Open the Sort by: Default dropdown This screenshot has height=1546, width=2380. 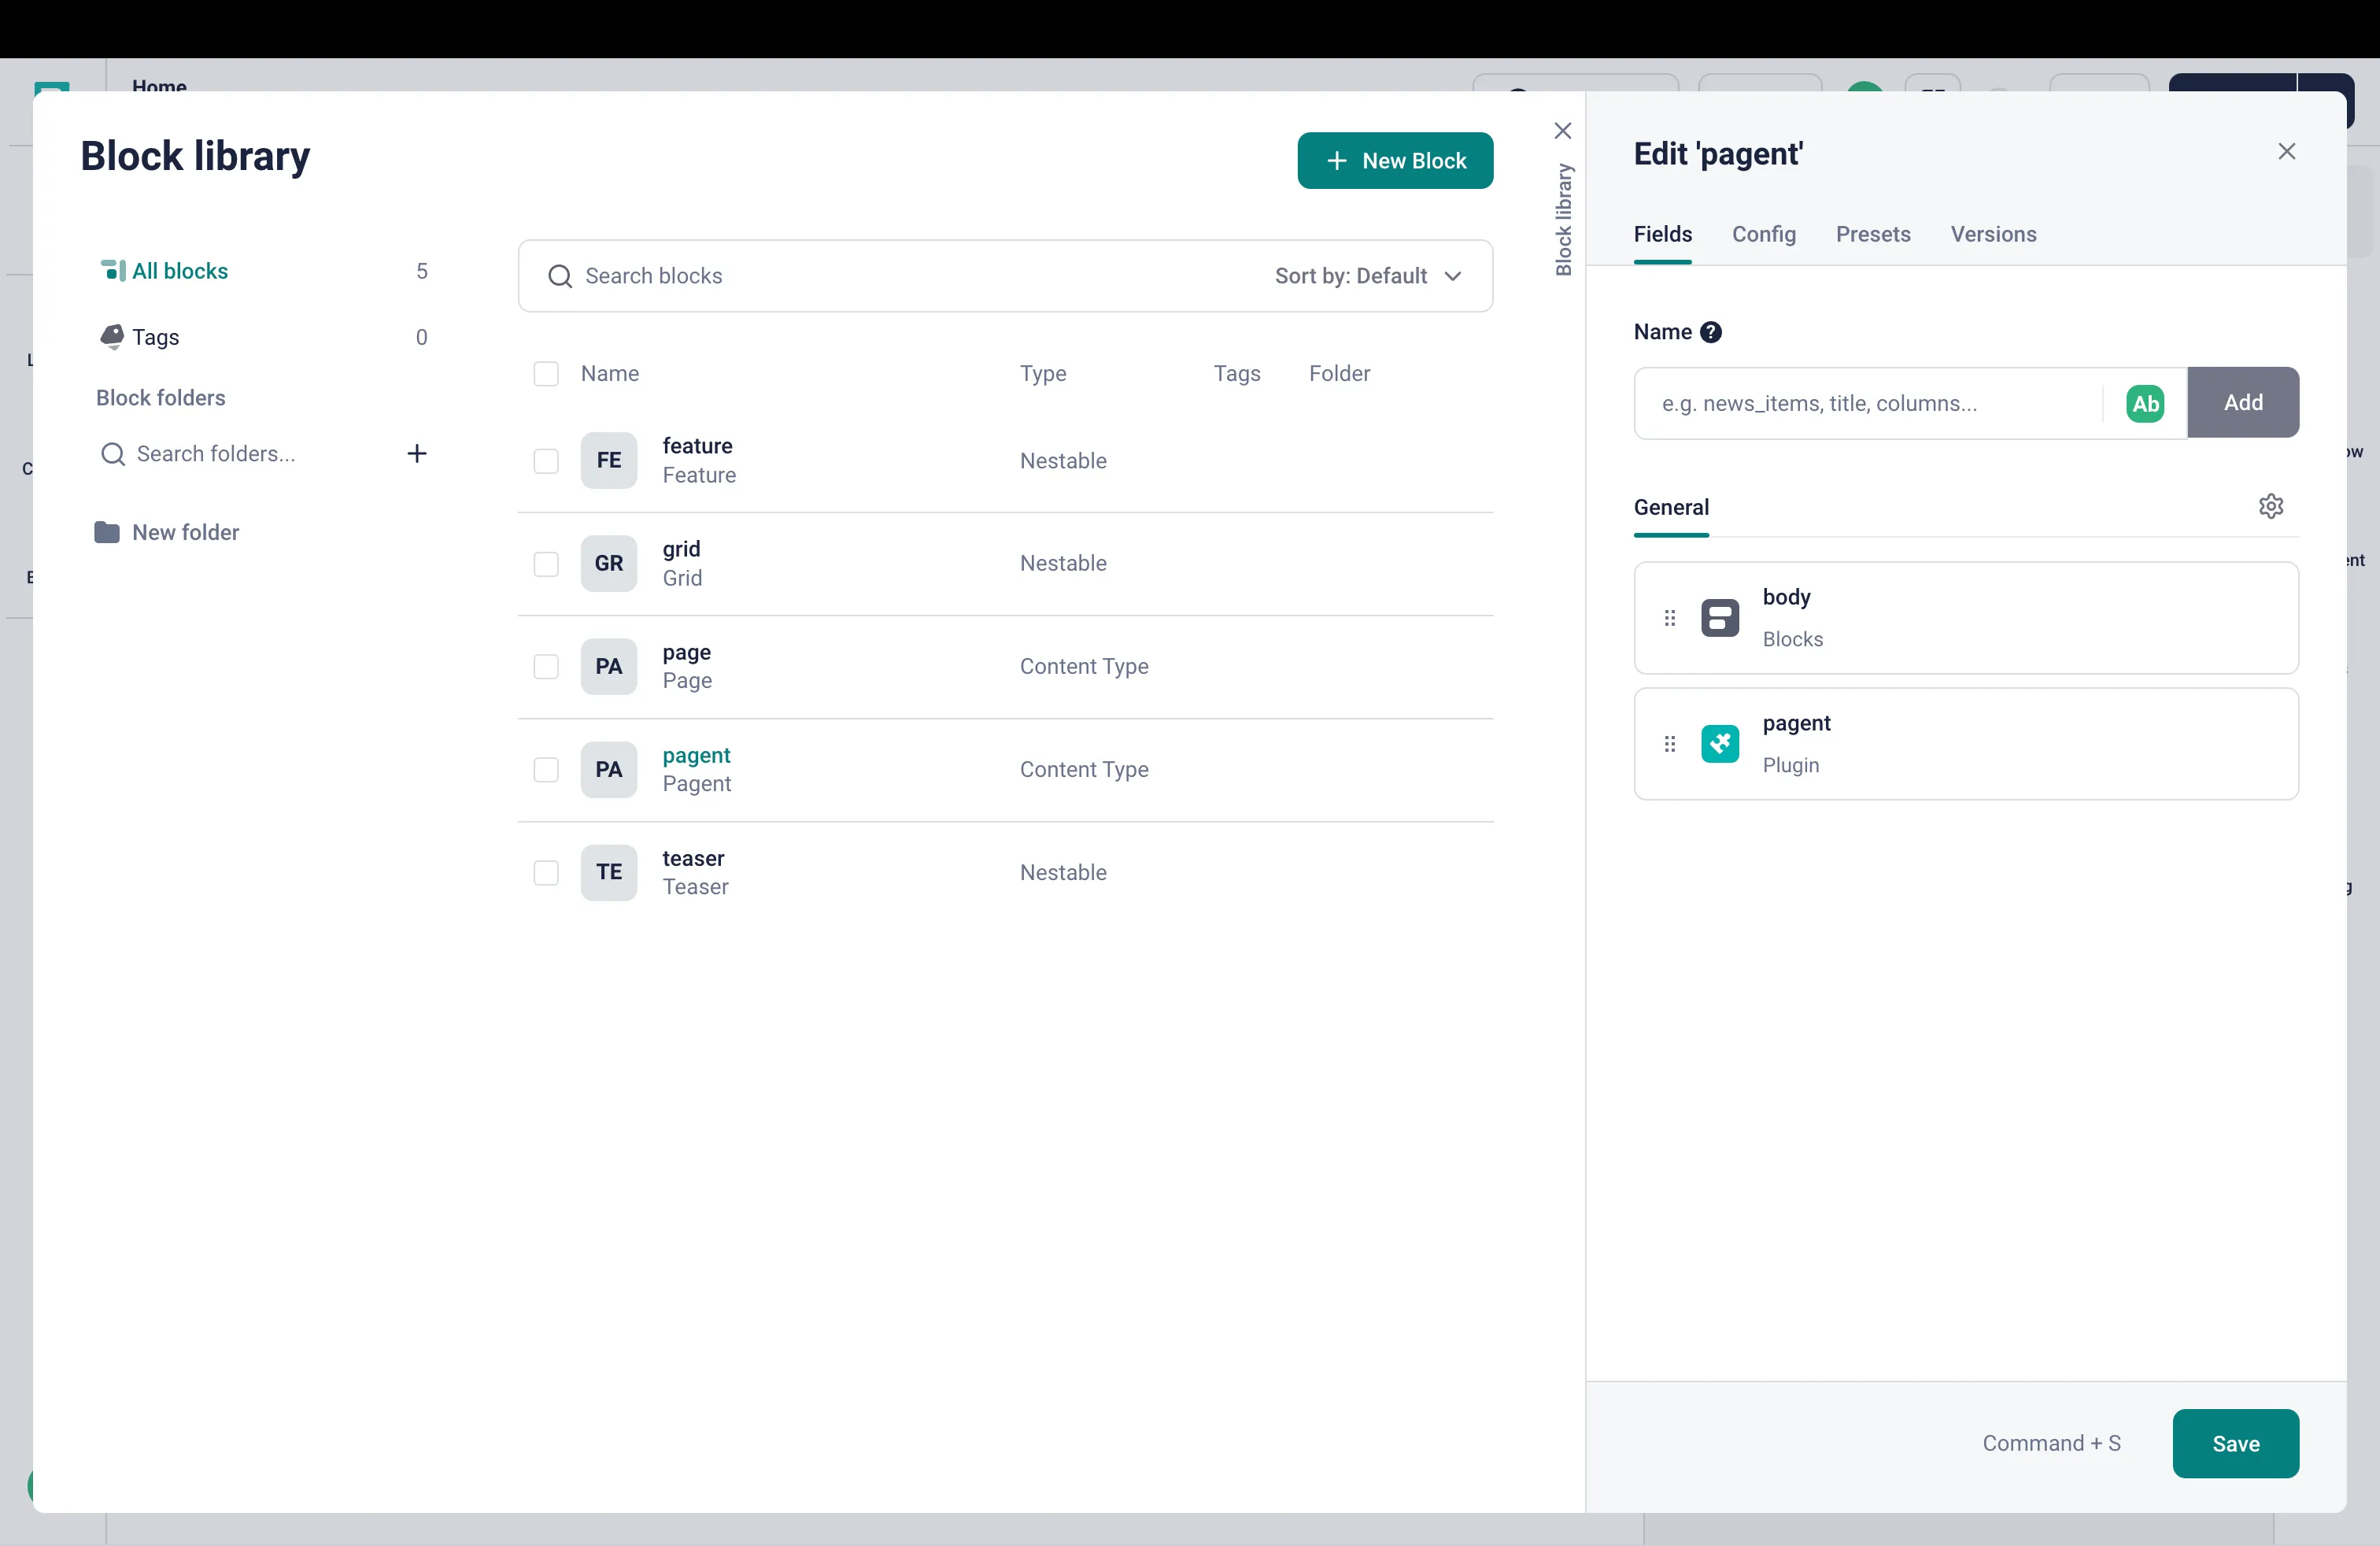pos(1367,276)
